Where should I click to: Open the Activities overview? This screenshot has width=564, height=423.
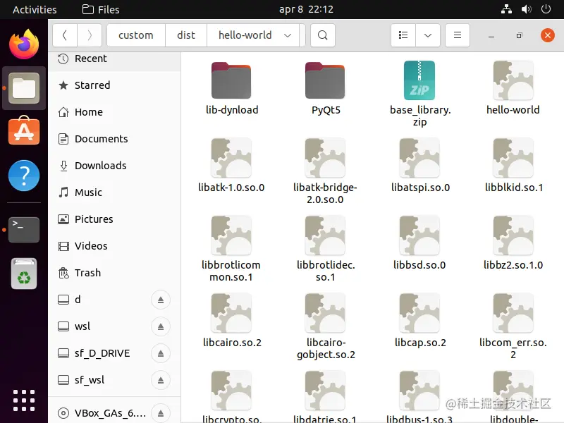pos(34,9)
